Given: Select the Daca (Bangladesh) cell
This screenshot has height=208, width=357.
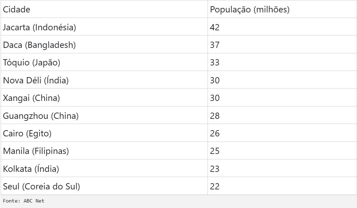Looking at the screenshot, I should point(39,45).
